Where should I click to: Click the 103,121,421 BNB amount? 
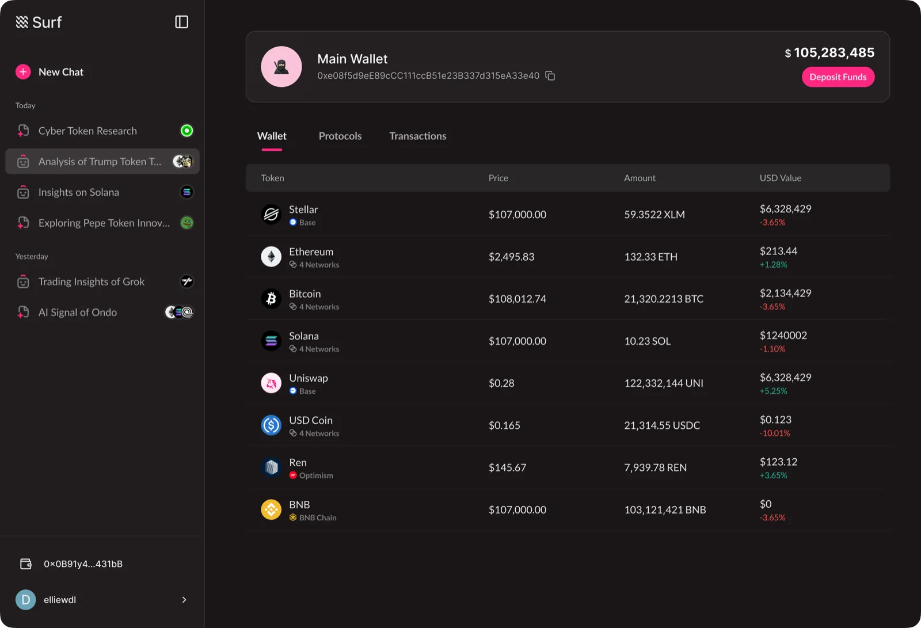(x=665, y=509)
